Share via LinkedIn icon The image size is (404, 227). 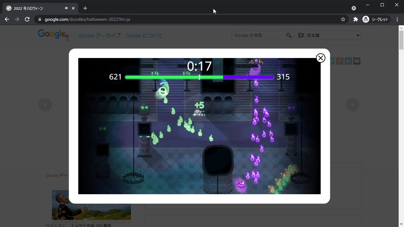tap(348, 61)
